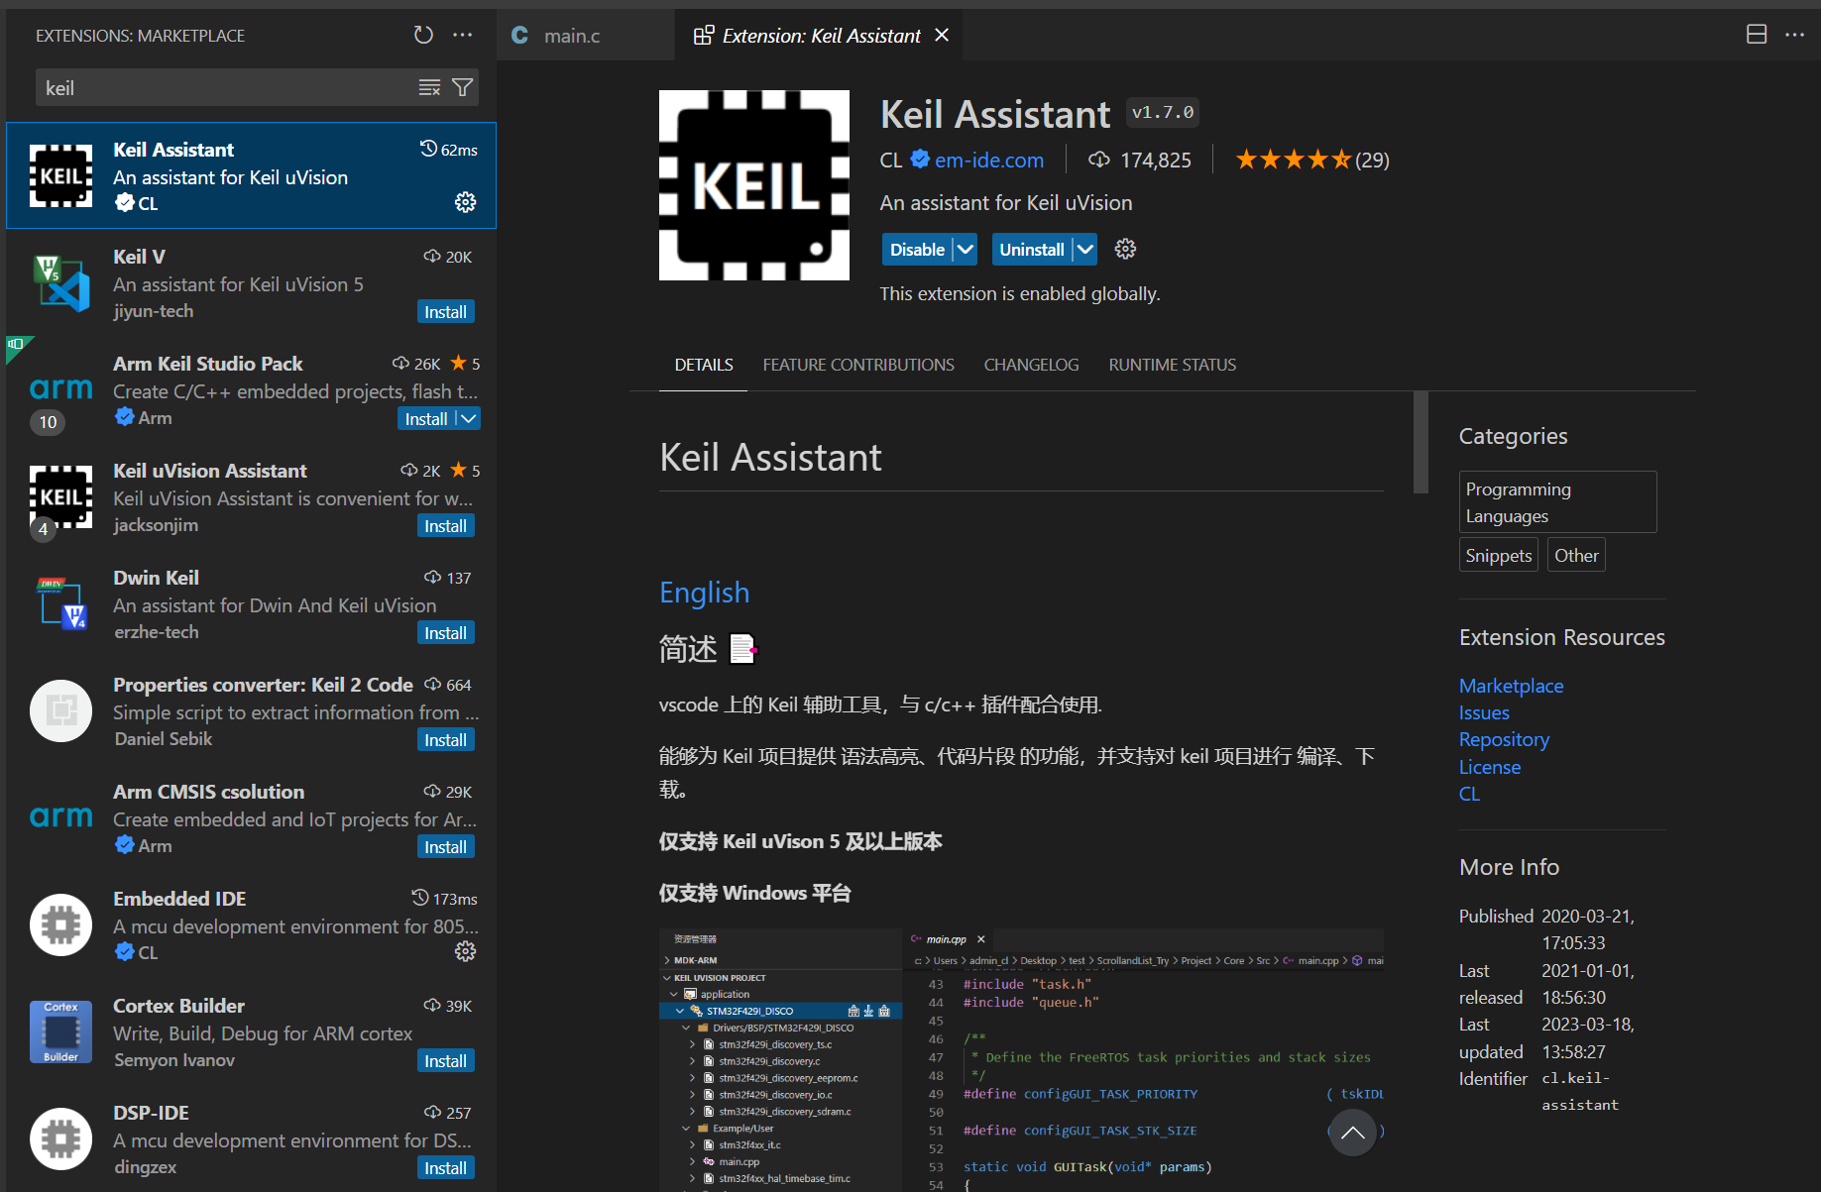Viewport: 1821px width, 1192px height.
Task: Open the filter extensions funnel icon
Action: [462, 88]
